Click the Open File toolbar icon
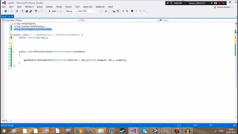This screenshot has width=238, height=134. point(23,11)
